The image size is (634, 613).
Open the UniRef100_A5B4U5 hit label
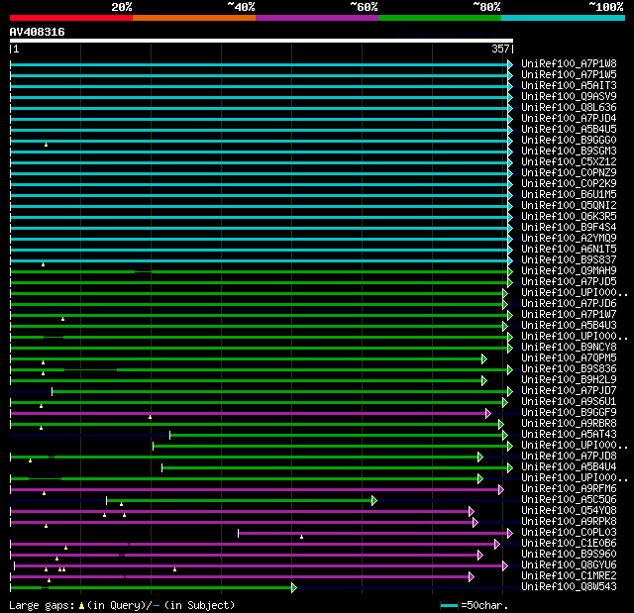click(569, 130)
